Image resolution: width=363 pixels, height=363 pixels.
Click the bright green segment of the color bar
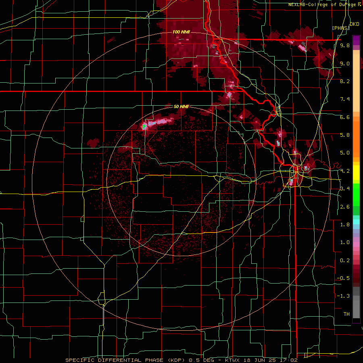point(356,195)
